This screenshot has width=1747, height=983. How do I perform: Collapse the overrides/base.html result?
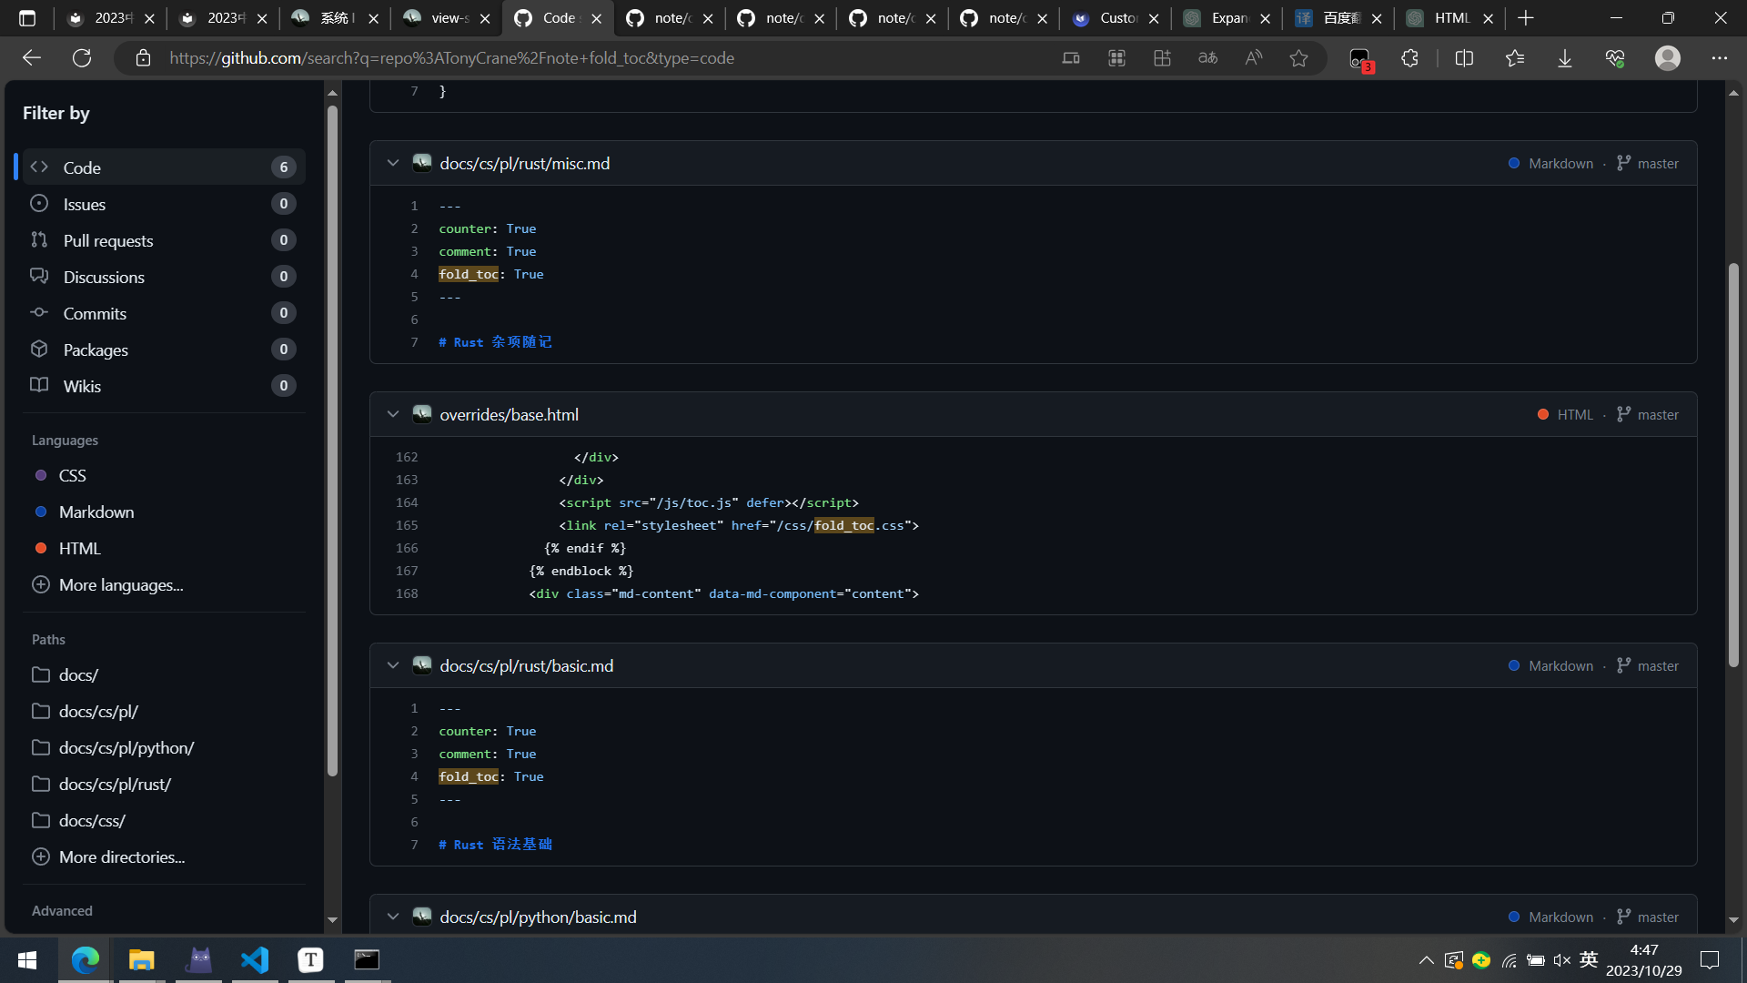[x=392, y=414]
